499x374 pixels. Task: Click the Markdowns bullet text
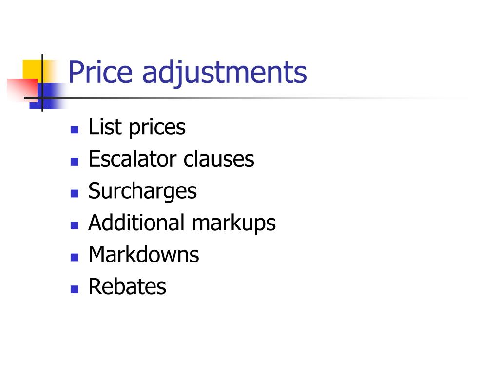pyautogui.click(x=144, y=254)
